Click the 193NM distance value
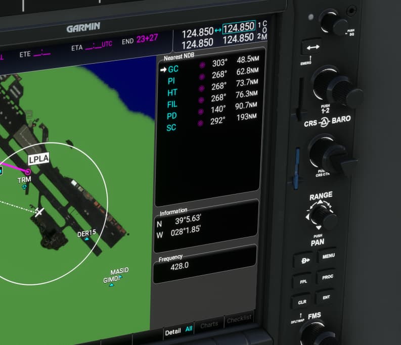 tap(247, 117)
